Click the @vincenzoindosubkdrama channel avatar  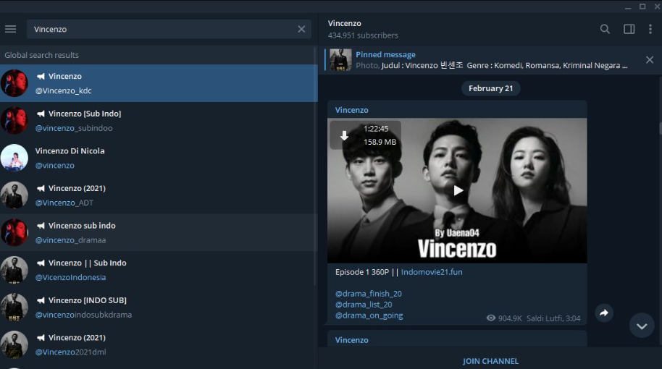14,307
